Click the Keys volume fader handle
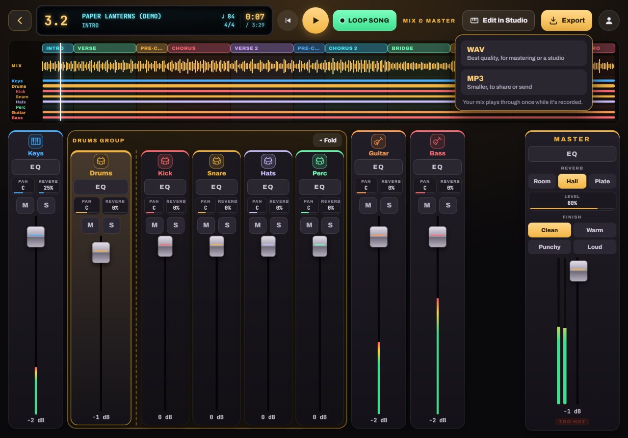This screenshot has width=628, height=438. tap(36, 237)
